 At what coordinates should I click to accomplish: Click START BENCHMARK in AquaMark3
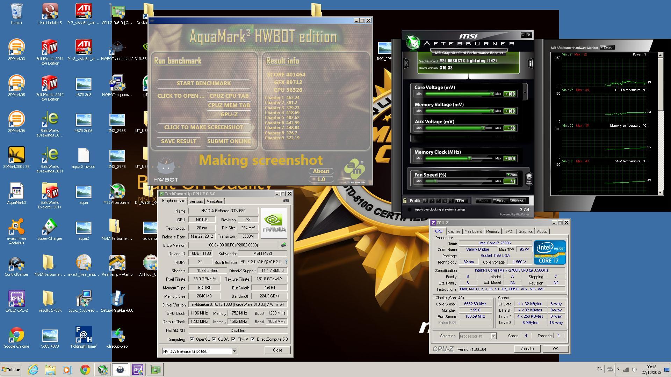[203, 83]
